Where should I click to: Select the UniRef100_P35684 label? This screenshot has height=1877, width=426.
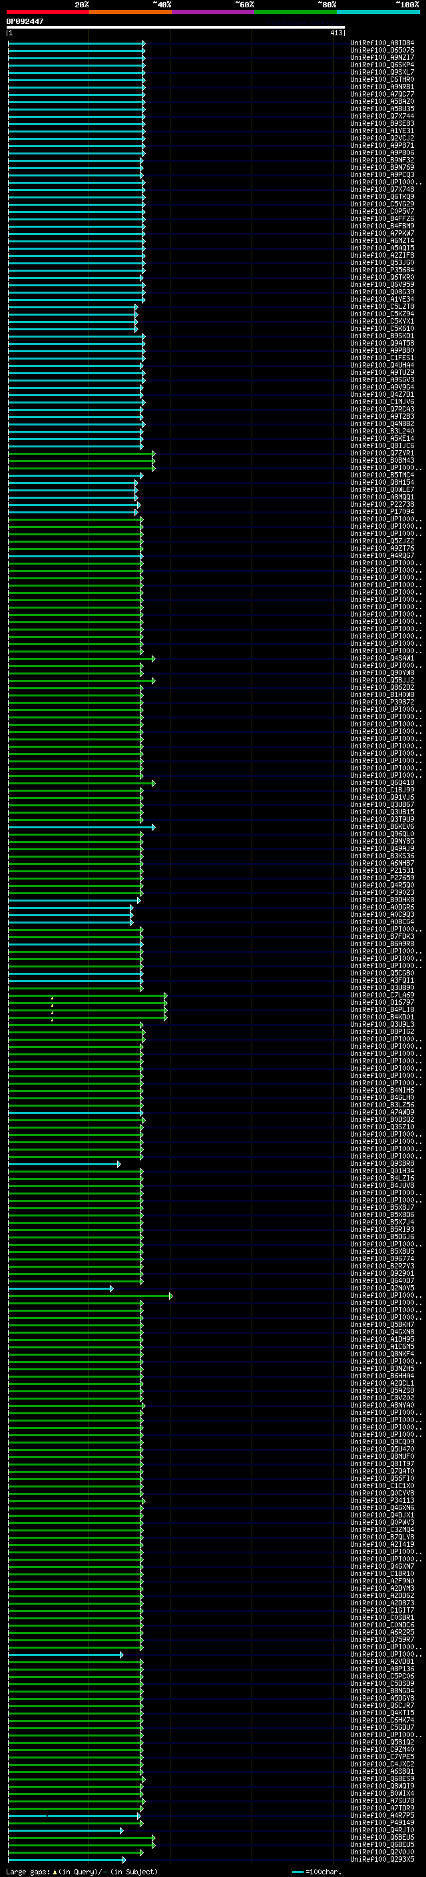click(382, 270)
